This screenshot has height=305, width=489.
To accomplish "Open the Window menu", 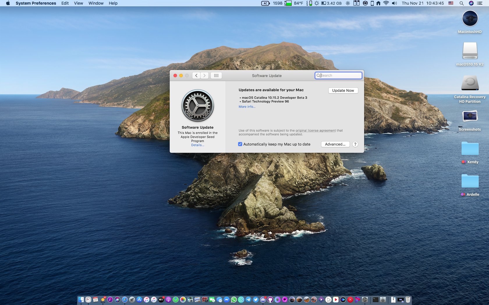I will [x=96, y=3].
